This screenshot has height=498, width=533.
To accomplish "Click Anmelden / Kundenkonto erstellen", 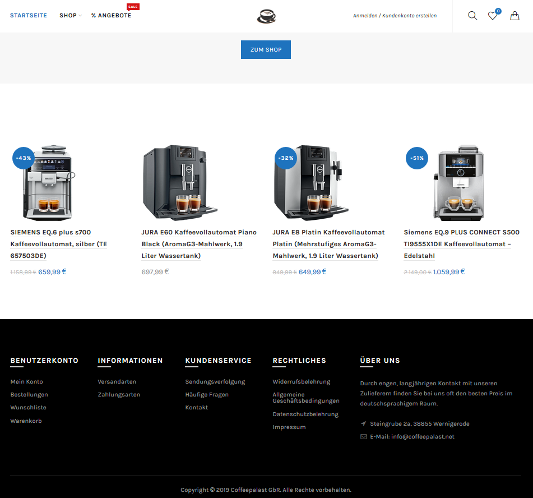I will [395, 16].
